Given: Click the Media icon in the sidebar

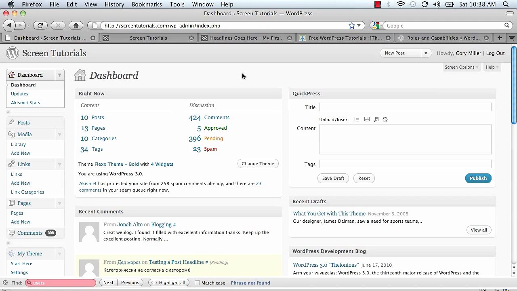Looking at the screenshot, I should pos(11,134).
